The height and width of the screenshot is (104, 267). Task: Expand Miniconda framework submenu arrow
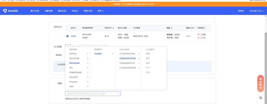pos(88,63)
